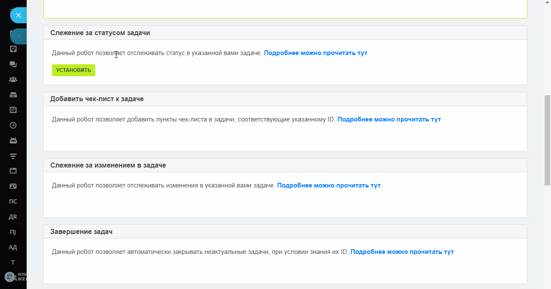Viewport: 551px width, 289px height.
Task: Select the ПС item in sidebar
Action: tap(13, 201)
